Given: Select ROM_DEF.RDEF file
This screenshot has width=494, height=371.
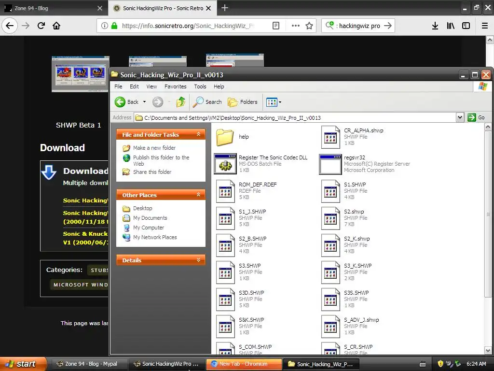Looking at the screenshot, I should click(x=247, y=191).
